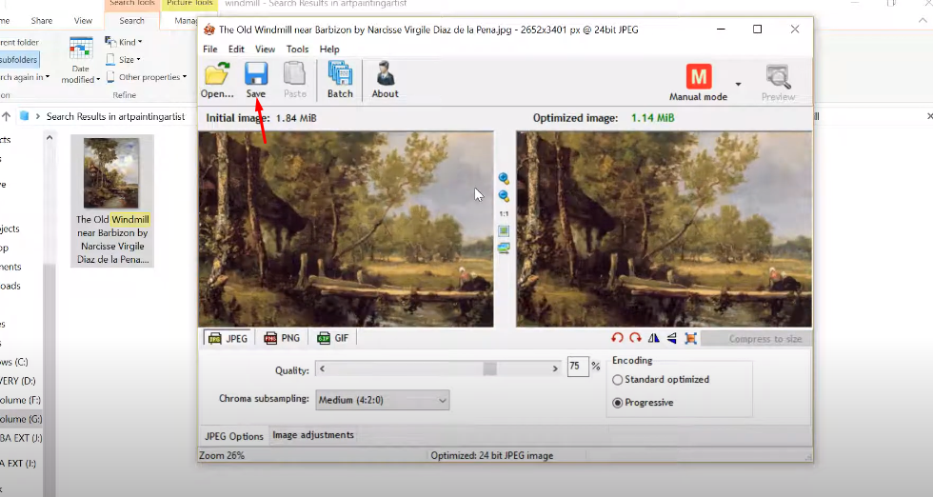Select Progressive encoding
The width and height of the screenshot is (933, 497).
point(643,403)
